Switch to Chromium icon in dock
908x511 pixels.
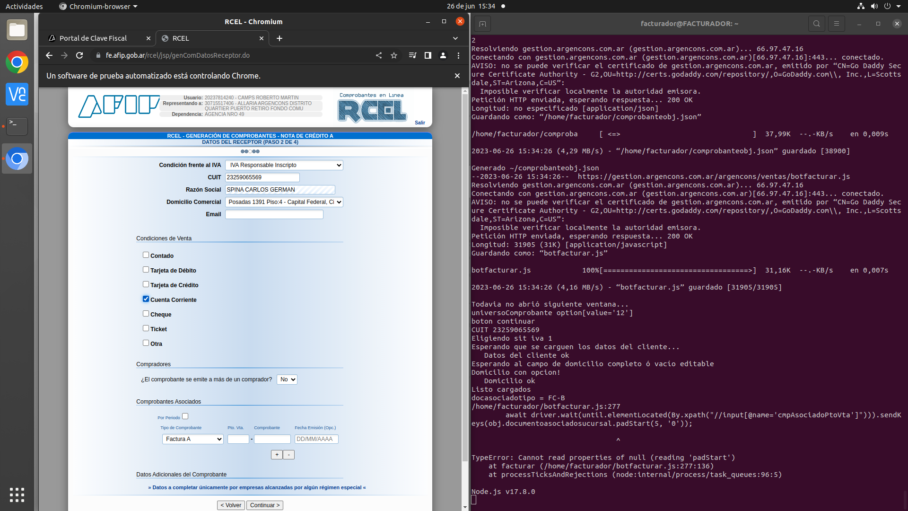(x=17, y=159)
